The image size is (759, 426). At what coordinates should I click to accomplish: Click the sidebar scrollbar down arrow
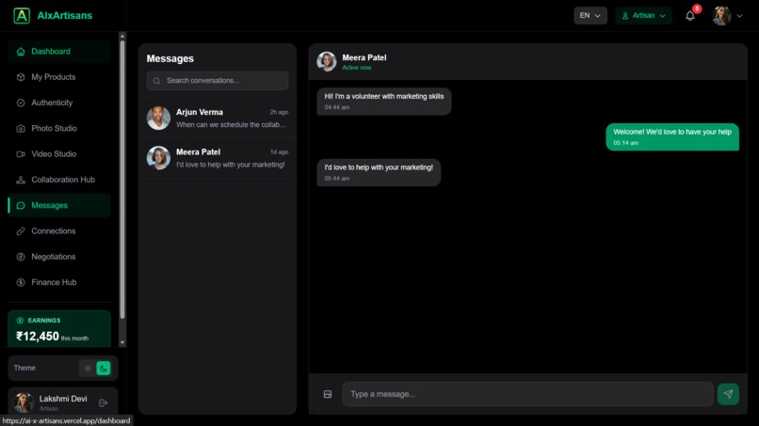(x=122, y=342)
